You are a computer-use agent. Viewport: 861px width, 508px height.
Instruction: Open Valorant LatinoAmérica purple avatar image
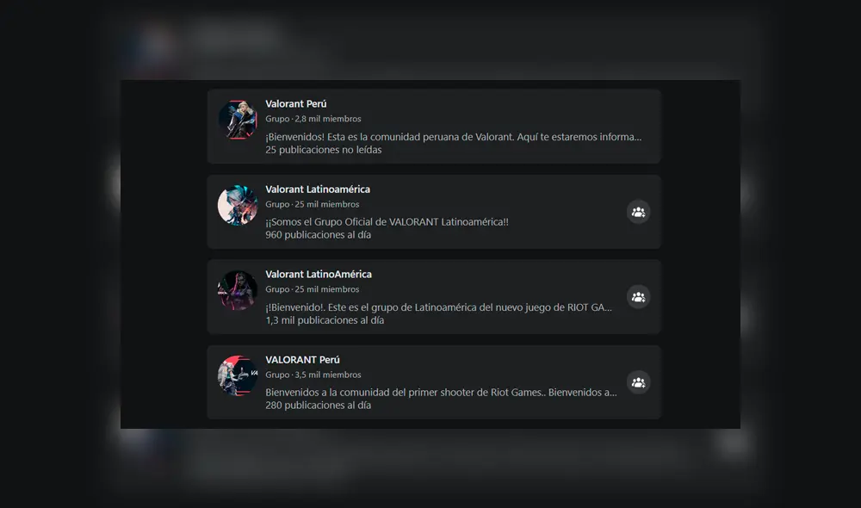tap(238, 290)
